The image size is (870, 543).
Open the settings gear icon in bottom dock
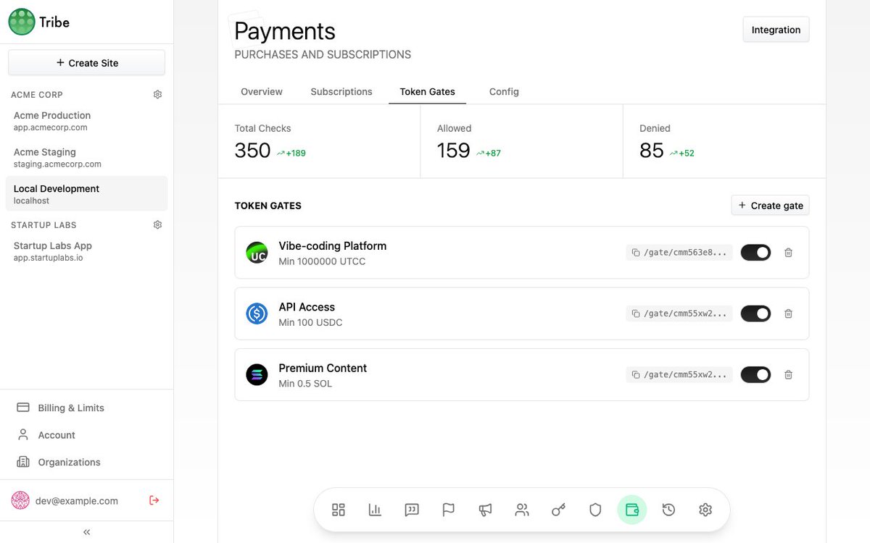tap(705, 510)
